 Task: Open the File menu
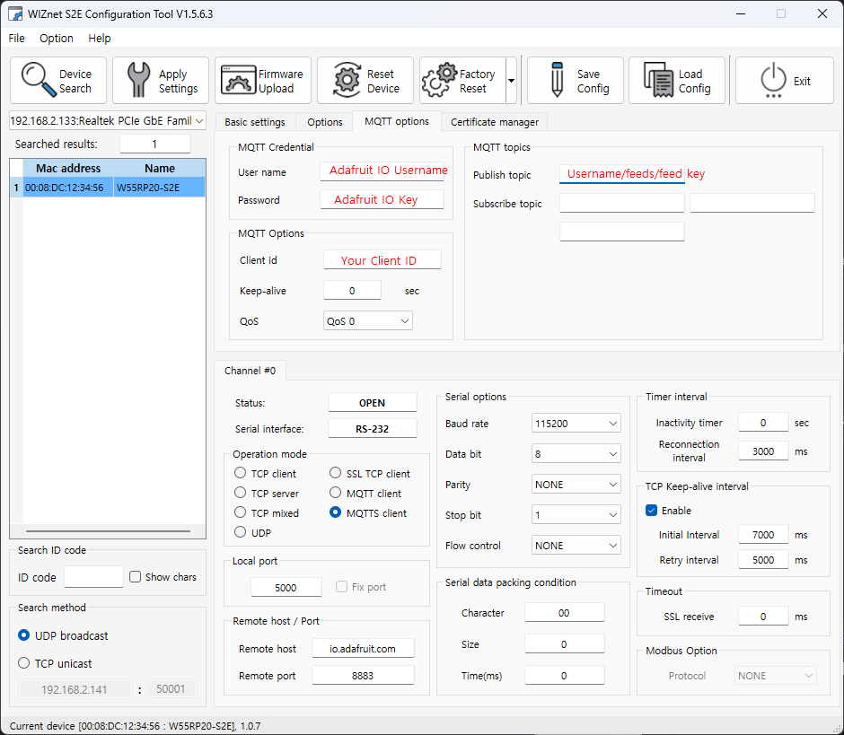[17, 39]
